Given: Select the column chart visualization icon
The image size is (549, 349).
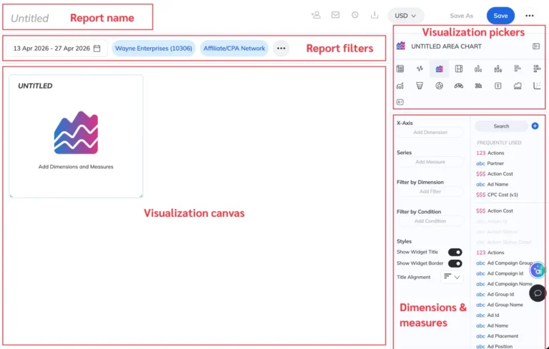Looking at the screenshot, I should 478,69.
